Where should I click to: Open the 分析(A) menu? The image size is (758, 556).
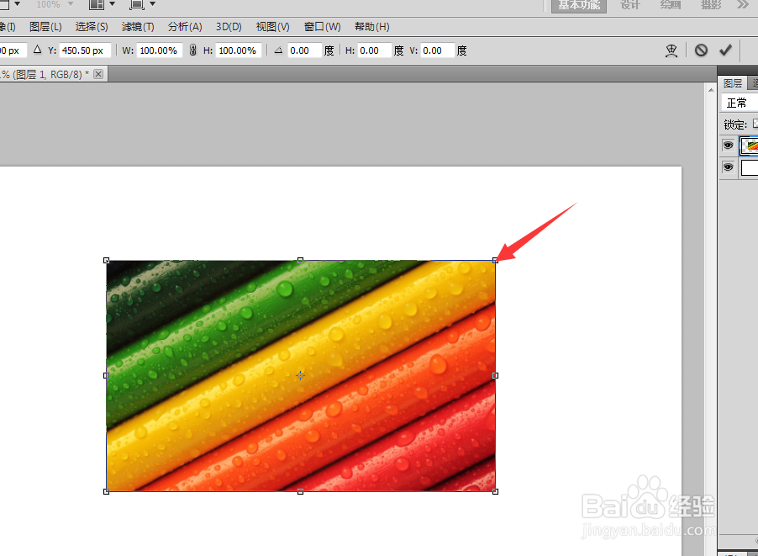(x=185, y=27)
